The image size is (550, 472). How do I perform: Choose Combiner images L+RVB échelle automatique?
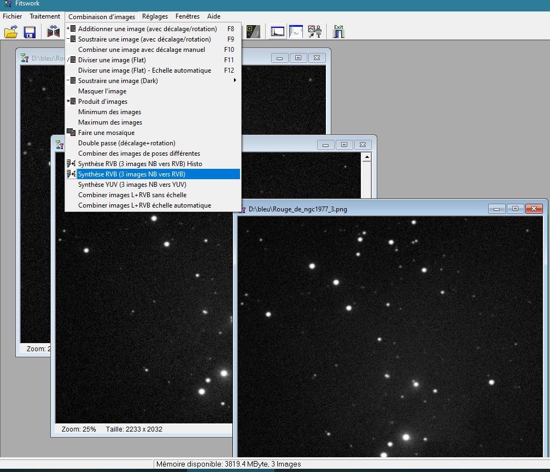tap(153, 205)
